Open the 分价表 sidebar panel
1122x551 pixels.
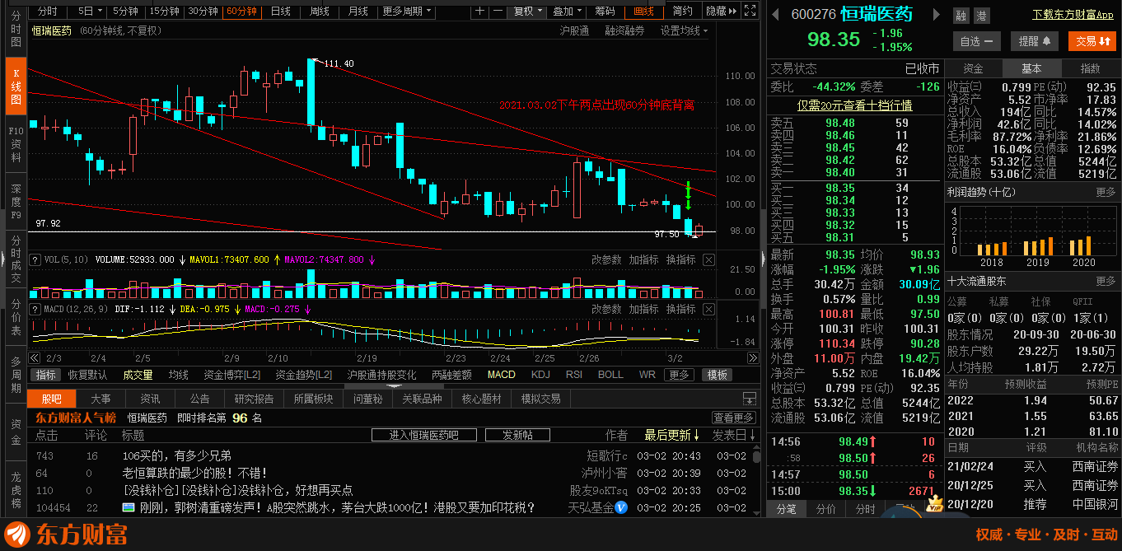(15, 316)
